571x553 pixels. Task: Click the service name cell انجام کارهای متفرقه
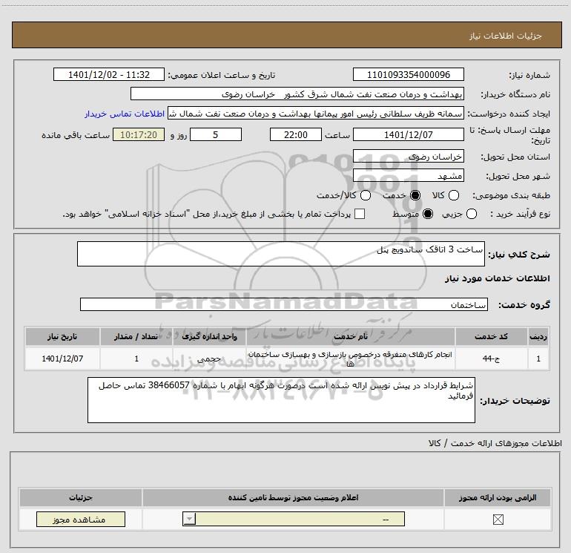coord(350,359)
